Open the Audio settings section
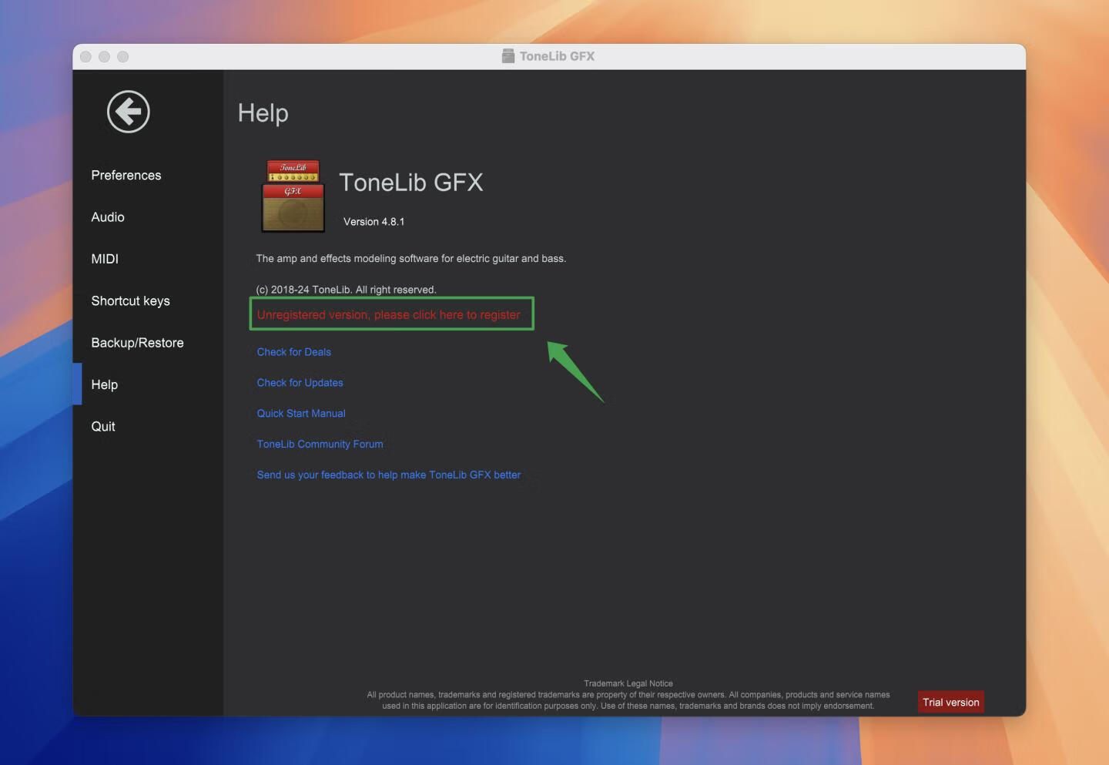The image size is (1109, 765). pyautogui.click(x=108, y=217)
